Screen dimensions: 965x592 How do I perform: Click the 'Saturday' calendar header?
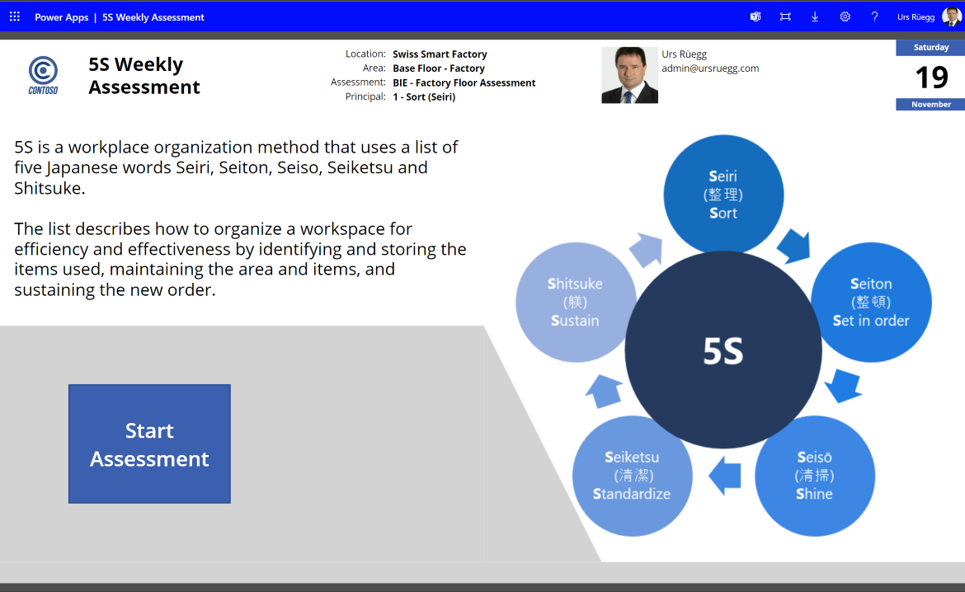pyautogui.click(x=930, y=47)
